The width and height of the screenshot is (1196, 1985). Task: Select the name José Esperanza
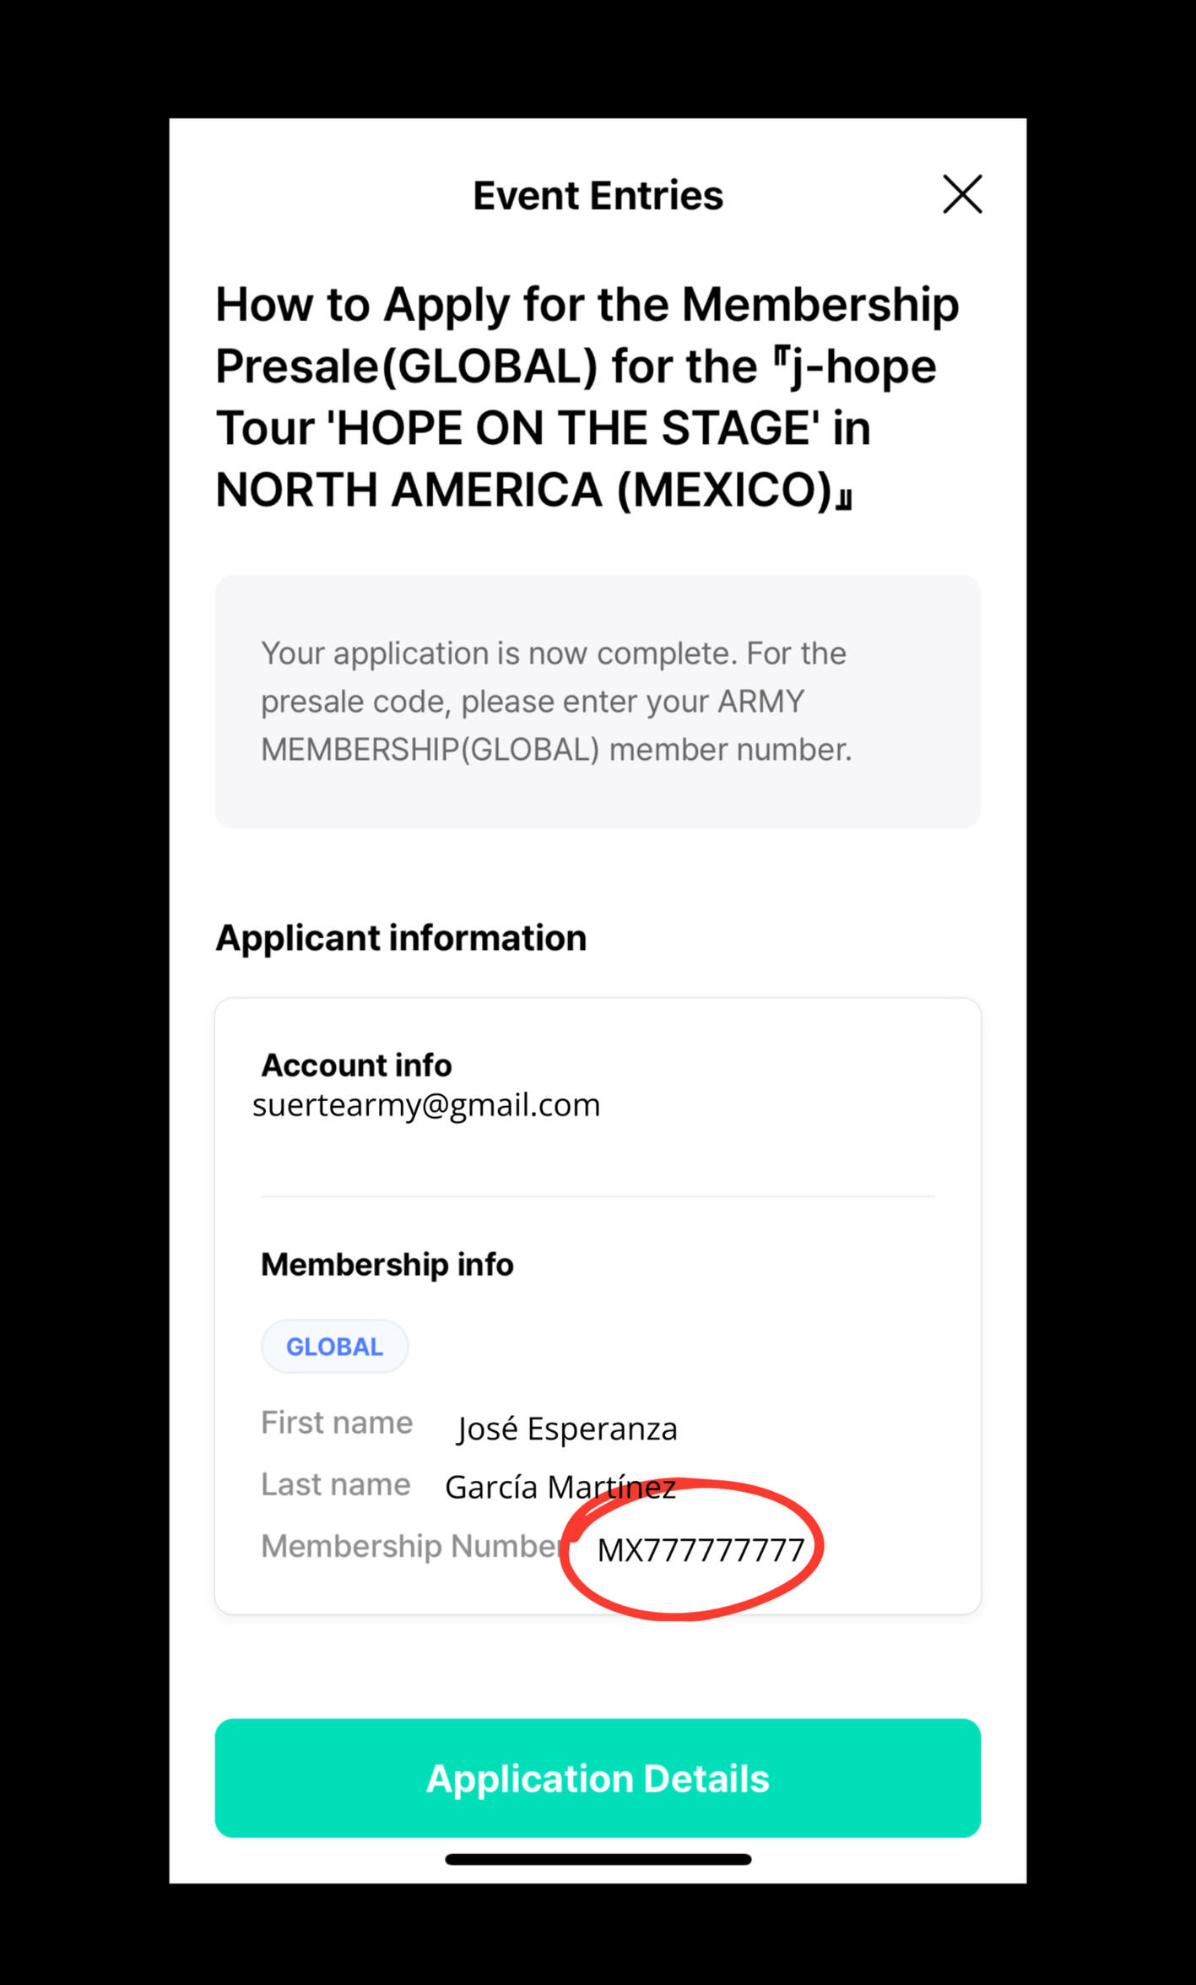tap(567, 1429)
